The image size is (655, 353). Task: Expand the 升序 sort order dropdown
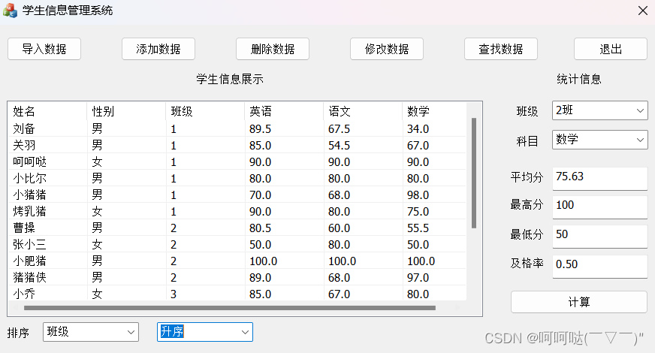pos(204,332)
